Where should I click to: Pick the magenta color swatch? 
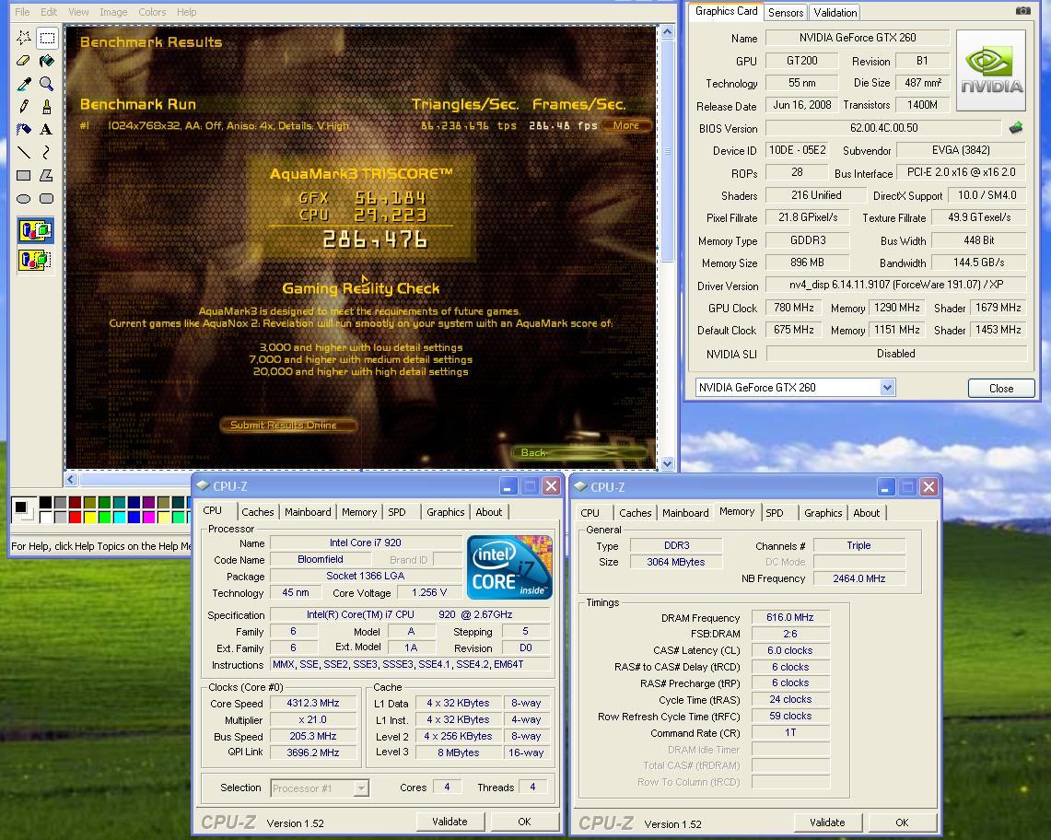(x=149, y=517)
